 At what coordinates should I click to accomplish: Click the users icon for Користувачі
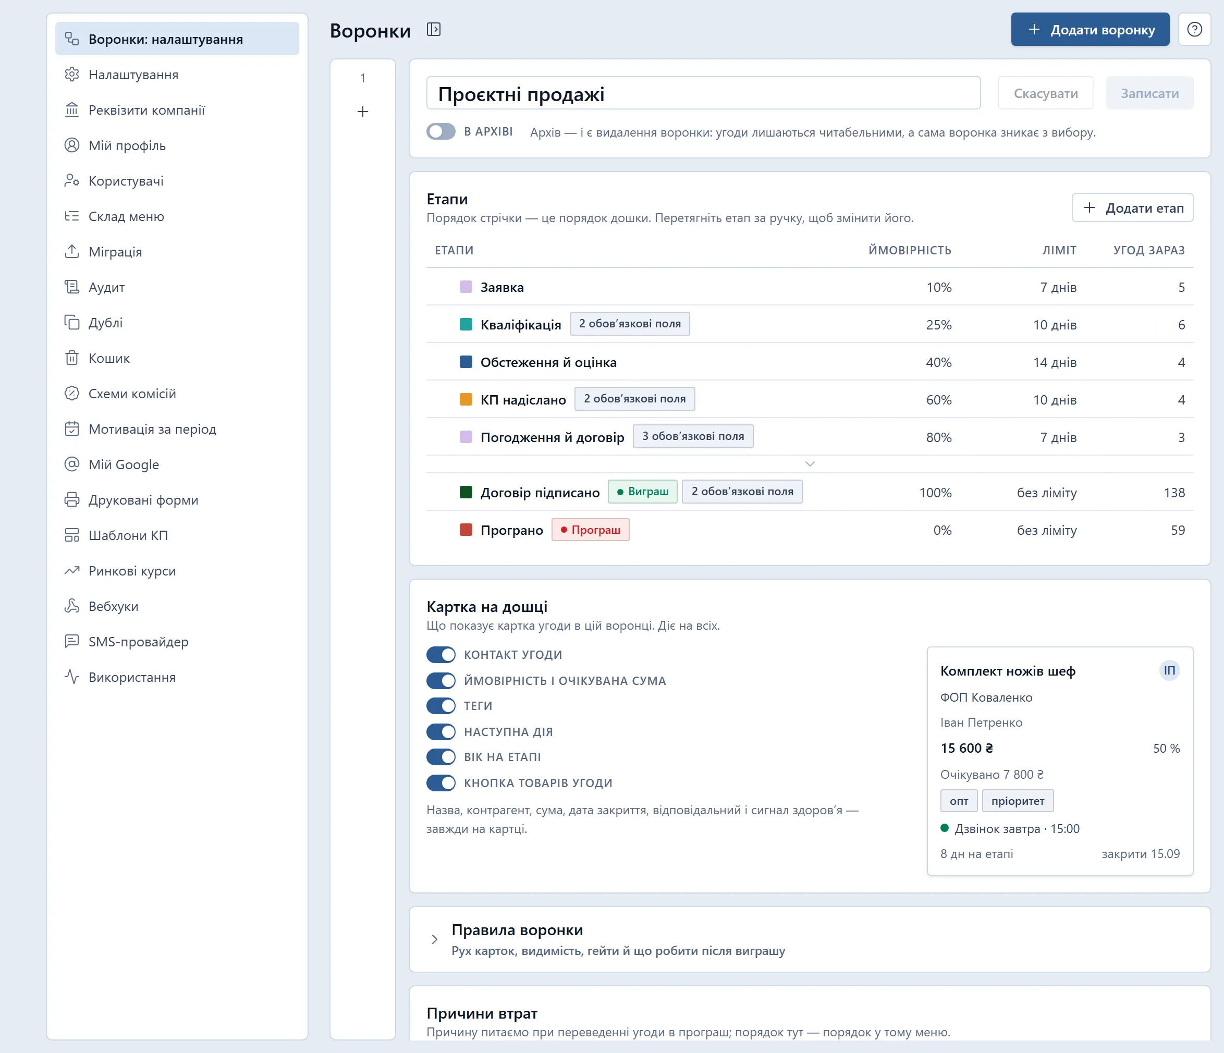[71, 181]
